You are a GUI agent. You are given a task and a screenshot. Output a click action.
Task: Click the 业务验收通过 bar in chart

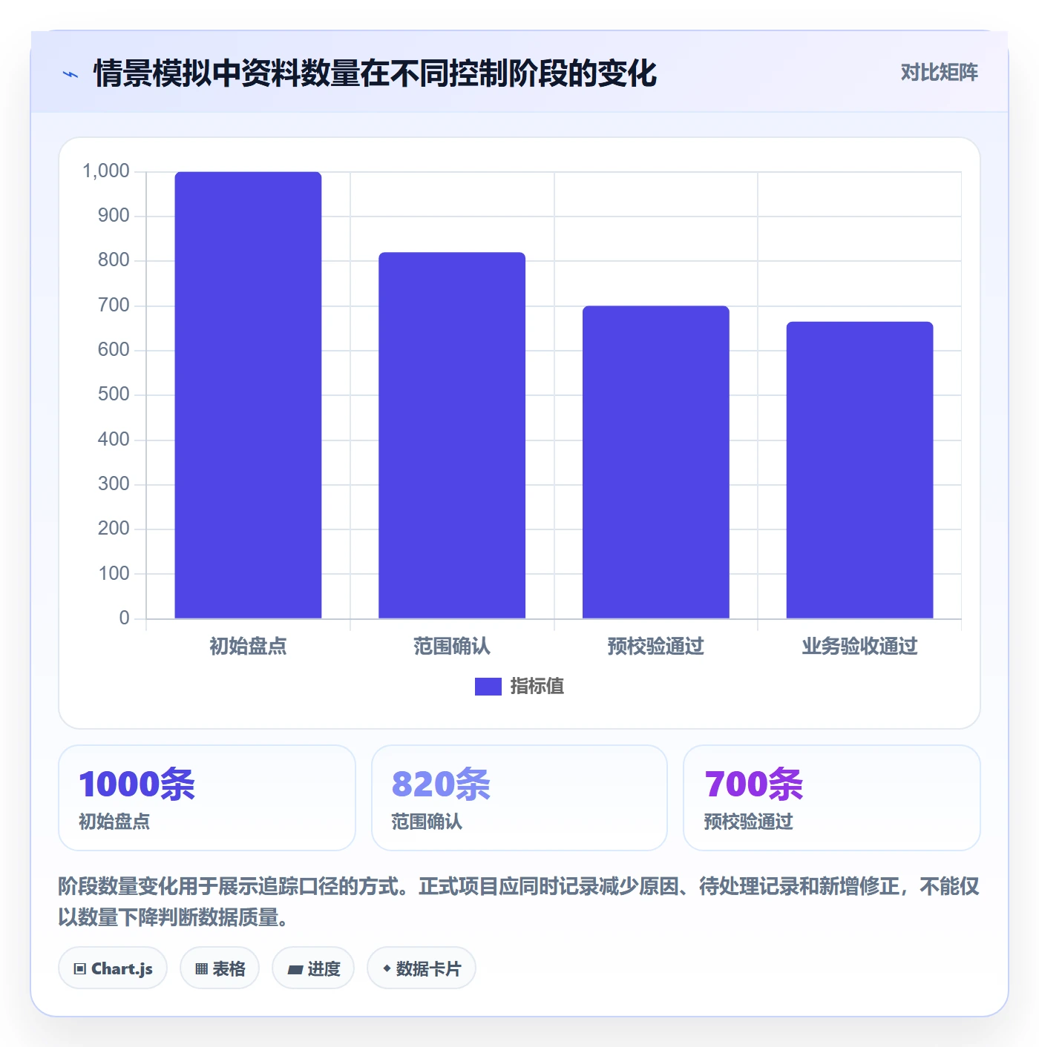click(x=859, y=470)
